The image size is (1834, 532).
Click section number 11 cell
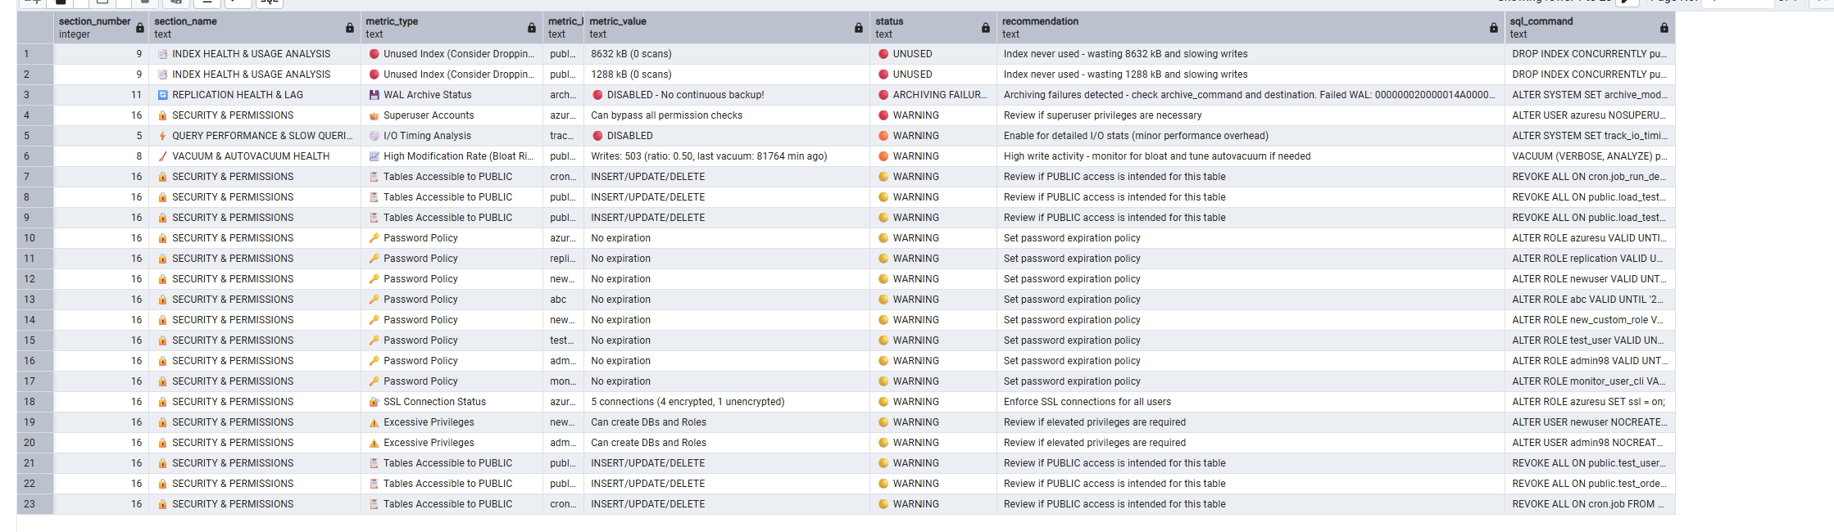(x=101, y=95)
